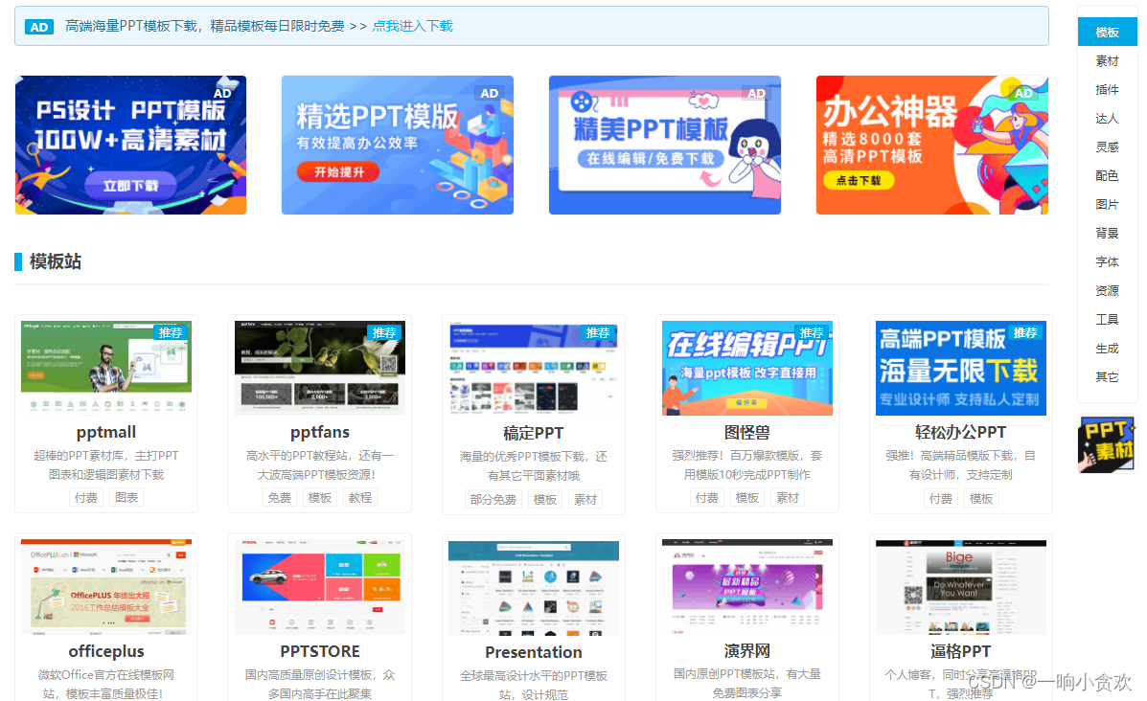Open the 素材 category in the right sidebar

tap(1107, 60)
